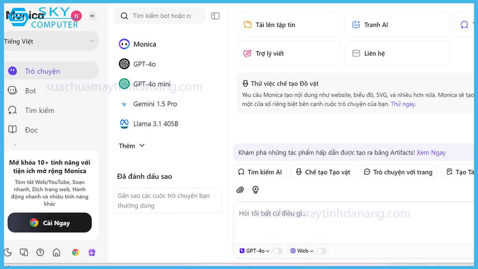The image size is (478, 269).
Task: Toggle the switch next to GPT-4o
Action: (277, 251)
